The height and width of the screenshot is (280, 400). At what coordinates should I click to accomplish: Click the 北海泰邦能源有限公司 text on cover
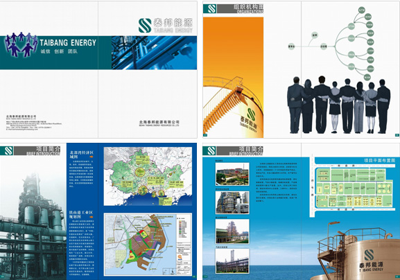pos(159,122)
